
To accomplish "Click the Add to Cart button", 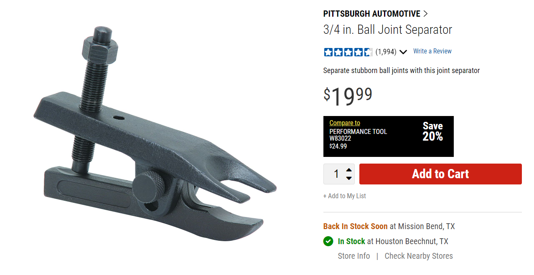I will tap(440, 174).
